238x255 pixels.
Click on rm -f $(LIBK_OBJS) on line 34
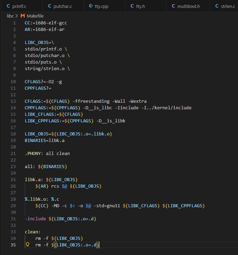pos(59,239)
